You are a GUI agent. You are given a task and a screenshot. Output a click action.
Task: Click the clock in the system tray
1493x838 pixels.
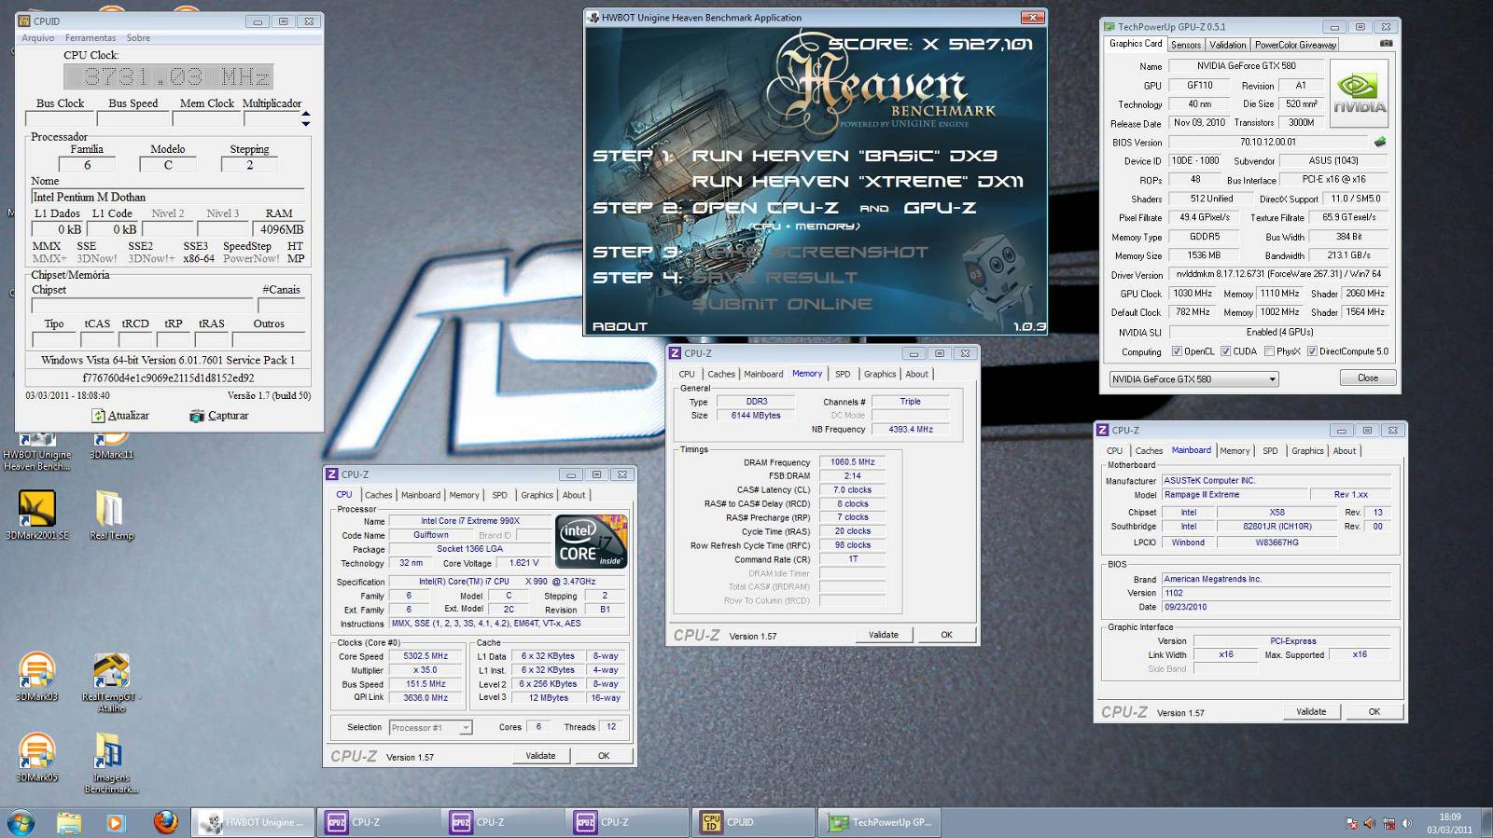coord(1450,823)
